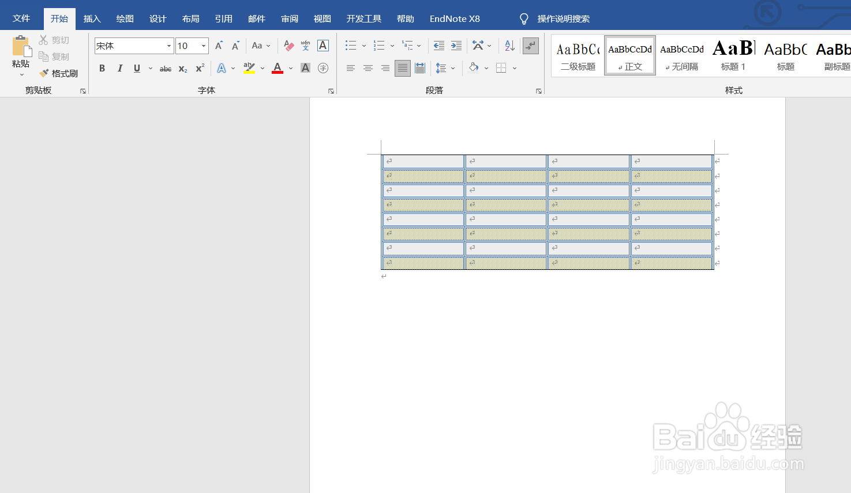The width and height of the screenshot is (851, 493).
Task: Toggle Bold formatting
Action: [102, 68]
